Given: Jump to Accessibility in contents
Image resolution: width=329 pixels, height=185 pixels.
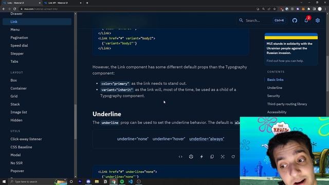Looking at the screenshot, I should [x=277, y=112].
